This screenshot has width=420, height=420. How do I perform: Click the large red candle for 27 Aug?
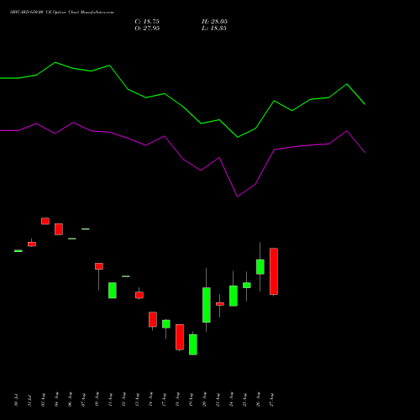click(274, 271)
